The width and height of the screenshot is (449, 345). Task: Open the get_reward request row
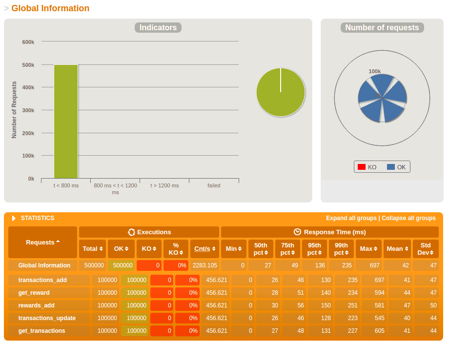34,293
